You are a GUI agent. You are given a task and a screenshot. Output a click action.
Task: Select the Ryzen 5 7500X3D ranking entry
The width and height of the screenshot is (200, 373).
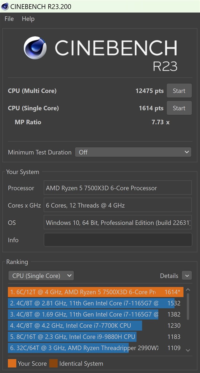tap(93, 292)
